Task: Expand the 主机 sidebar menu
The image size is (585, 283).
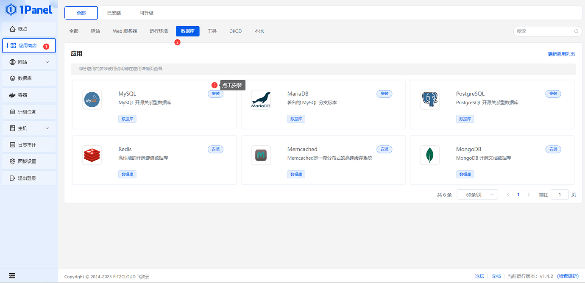Action: (x=28, y=128)
